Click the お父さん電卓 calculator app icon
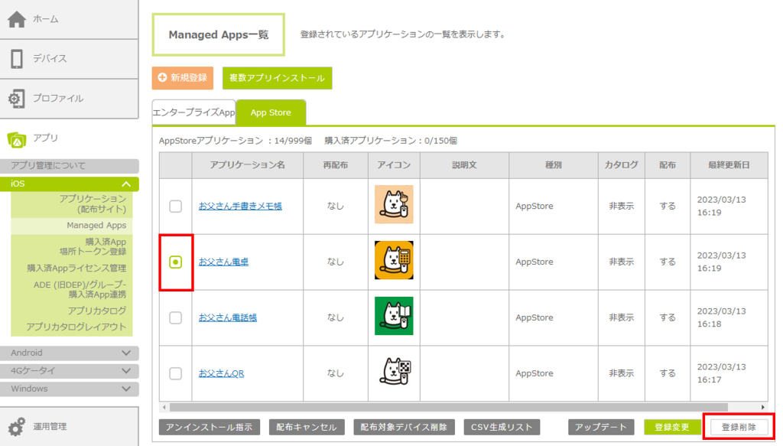 point(394,261)
